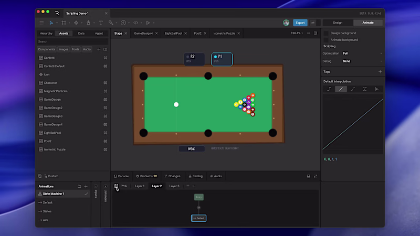Pick the Shape tool diamond icon
Image resolution: width=420 pixels, height=236 pixels.
click(x=76, y=23)
